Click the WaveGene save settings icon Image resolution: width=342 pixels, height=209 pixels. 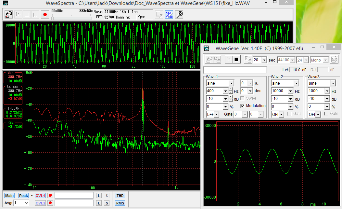(x=217, y=60)
